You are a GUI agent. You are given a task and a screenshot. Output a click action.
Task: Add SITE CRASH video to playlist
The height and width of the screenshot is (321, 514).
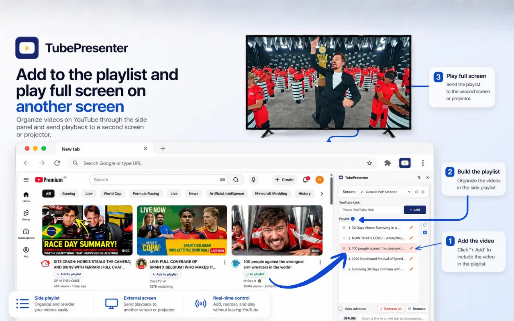(69, 274)
